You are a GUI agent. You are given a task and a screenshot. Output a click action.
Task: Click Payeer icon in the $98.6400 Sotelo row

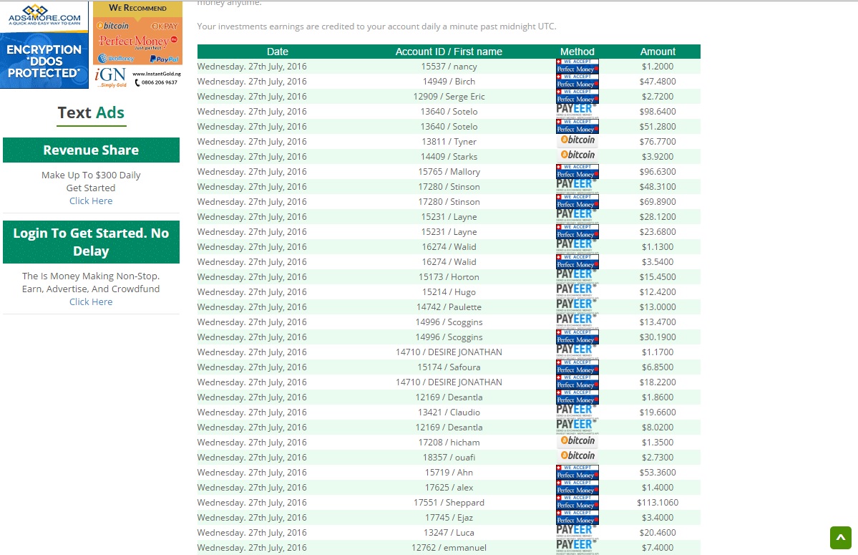coord(577,111)
